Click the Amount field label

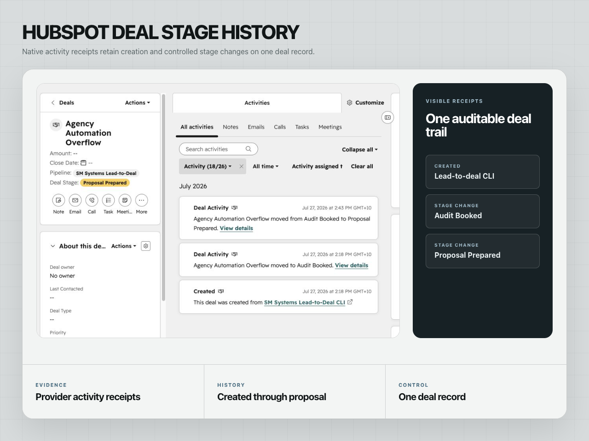coord(61,153)
